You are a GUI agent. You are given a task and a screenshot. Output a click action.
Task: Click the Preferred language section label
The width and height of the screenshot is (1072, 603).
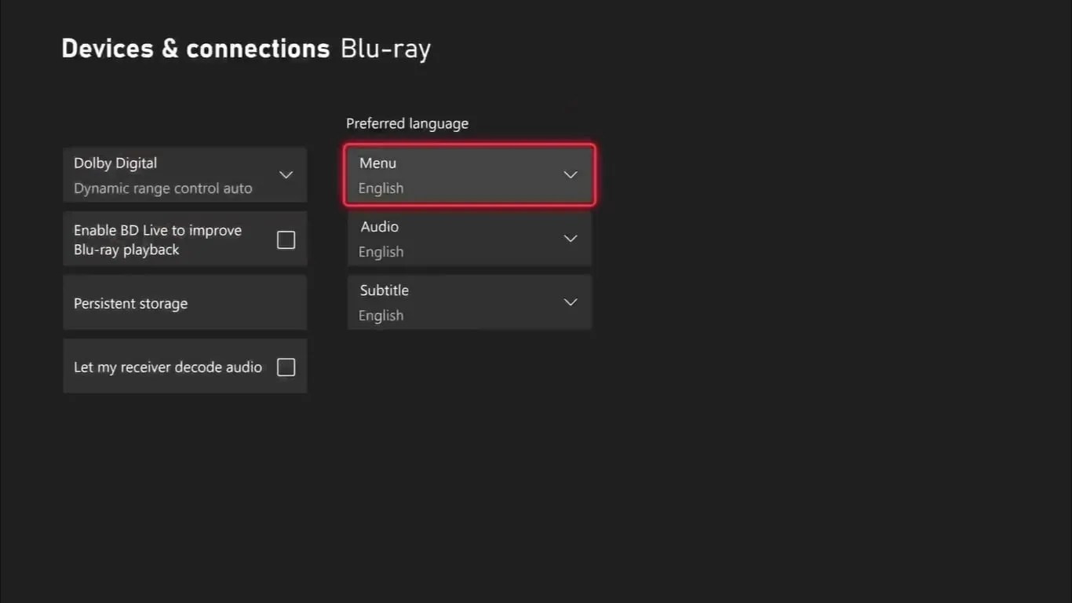407,123
